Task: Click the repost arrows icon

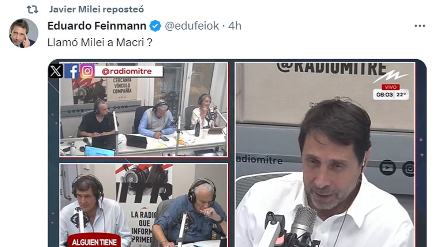Action: coord(33,9)
